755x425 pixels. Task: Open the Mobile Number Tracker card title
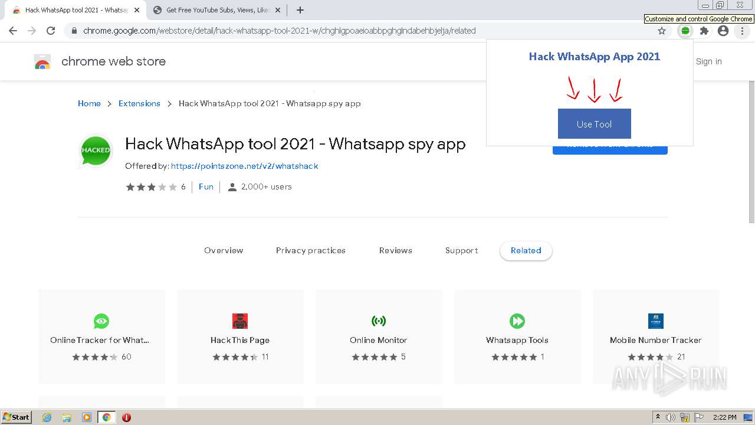(656, 340)
